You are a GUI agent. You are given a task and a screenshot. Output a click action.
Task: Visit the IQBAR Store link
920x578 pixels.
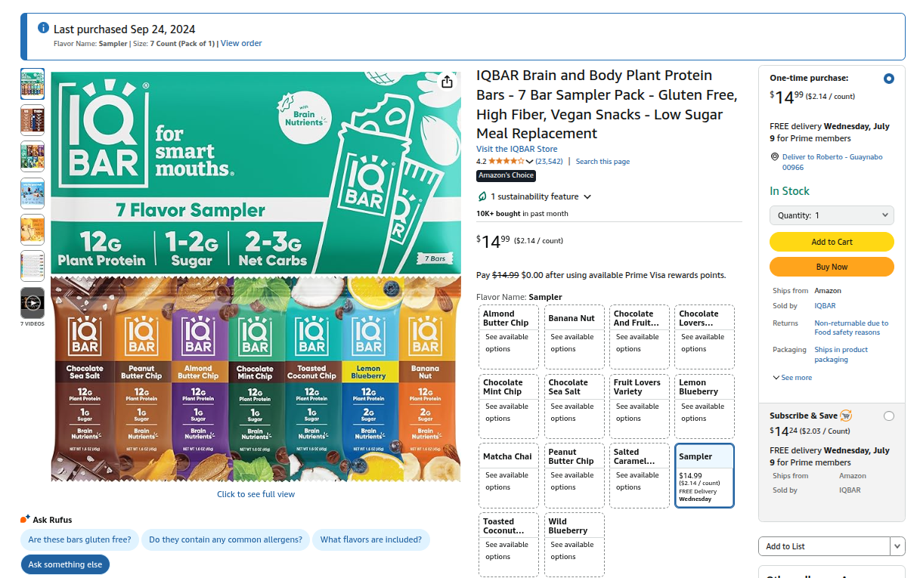tap(516, 149)
